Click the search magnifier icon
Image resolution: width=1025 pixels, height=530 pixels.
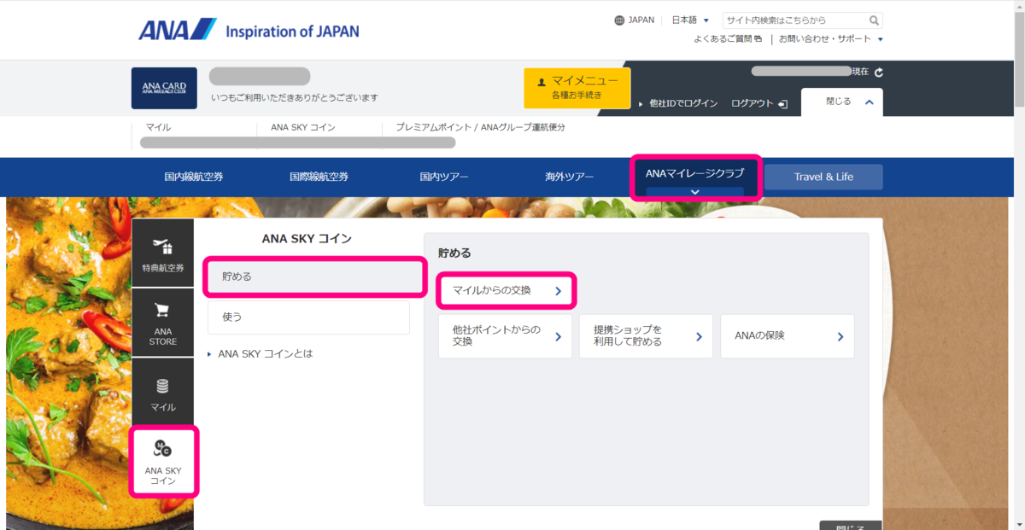click(x=874, y=20)
